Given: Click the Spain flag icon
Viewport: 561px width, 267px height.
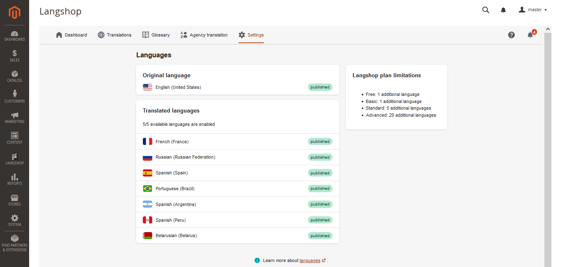Looking at the screenshot, I should coord(147,173).
